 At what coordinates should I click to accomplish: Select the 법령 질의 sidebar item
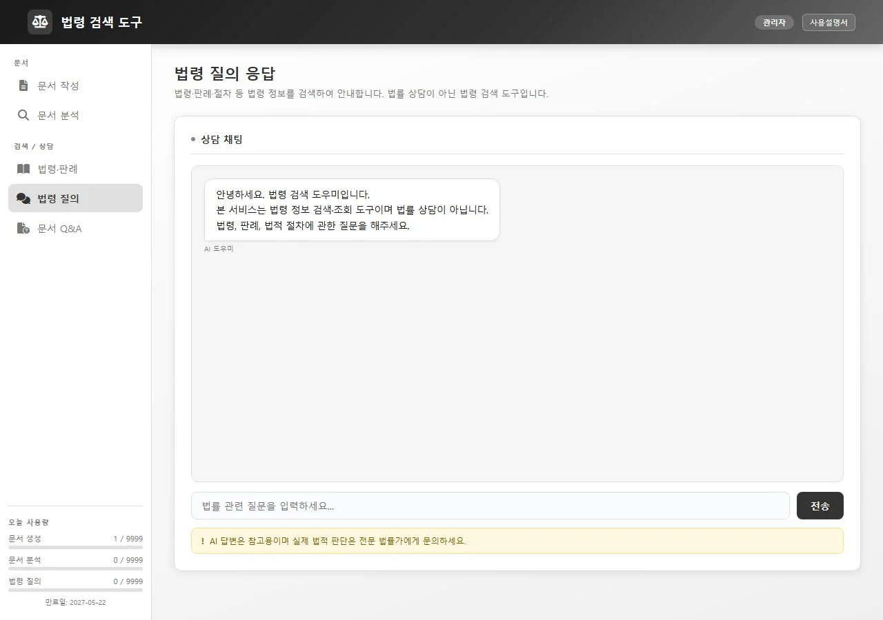coord(75,198)
